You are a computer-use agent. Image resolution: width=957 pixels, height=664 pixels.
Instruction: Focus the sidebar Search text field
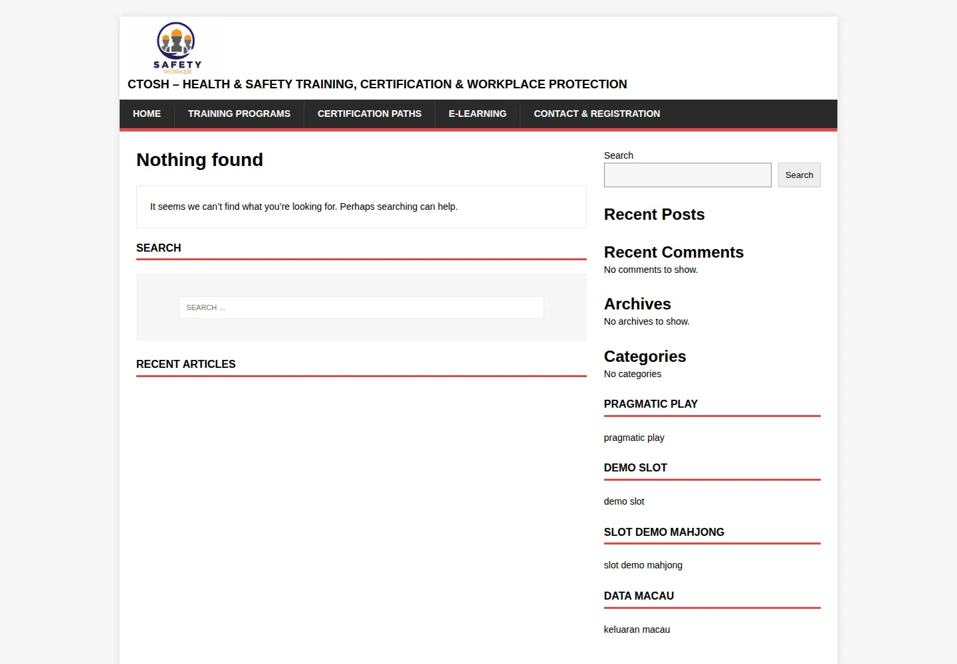coord(687,175)
